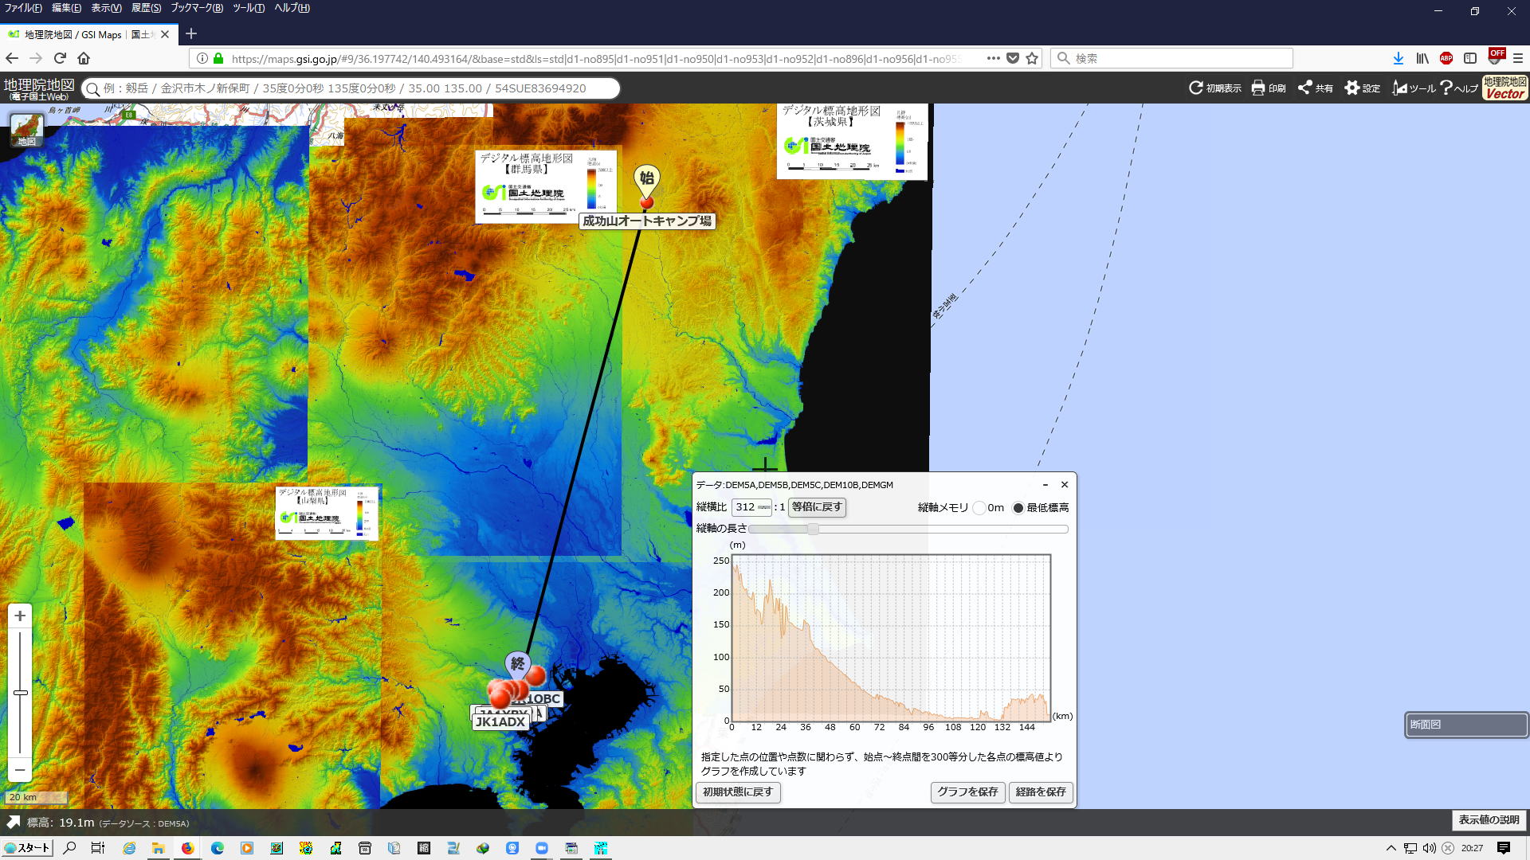Click the 終 end point marker

click(x=517, y=664)
